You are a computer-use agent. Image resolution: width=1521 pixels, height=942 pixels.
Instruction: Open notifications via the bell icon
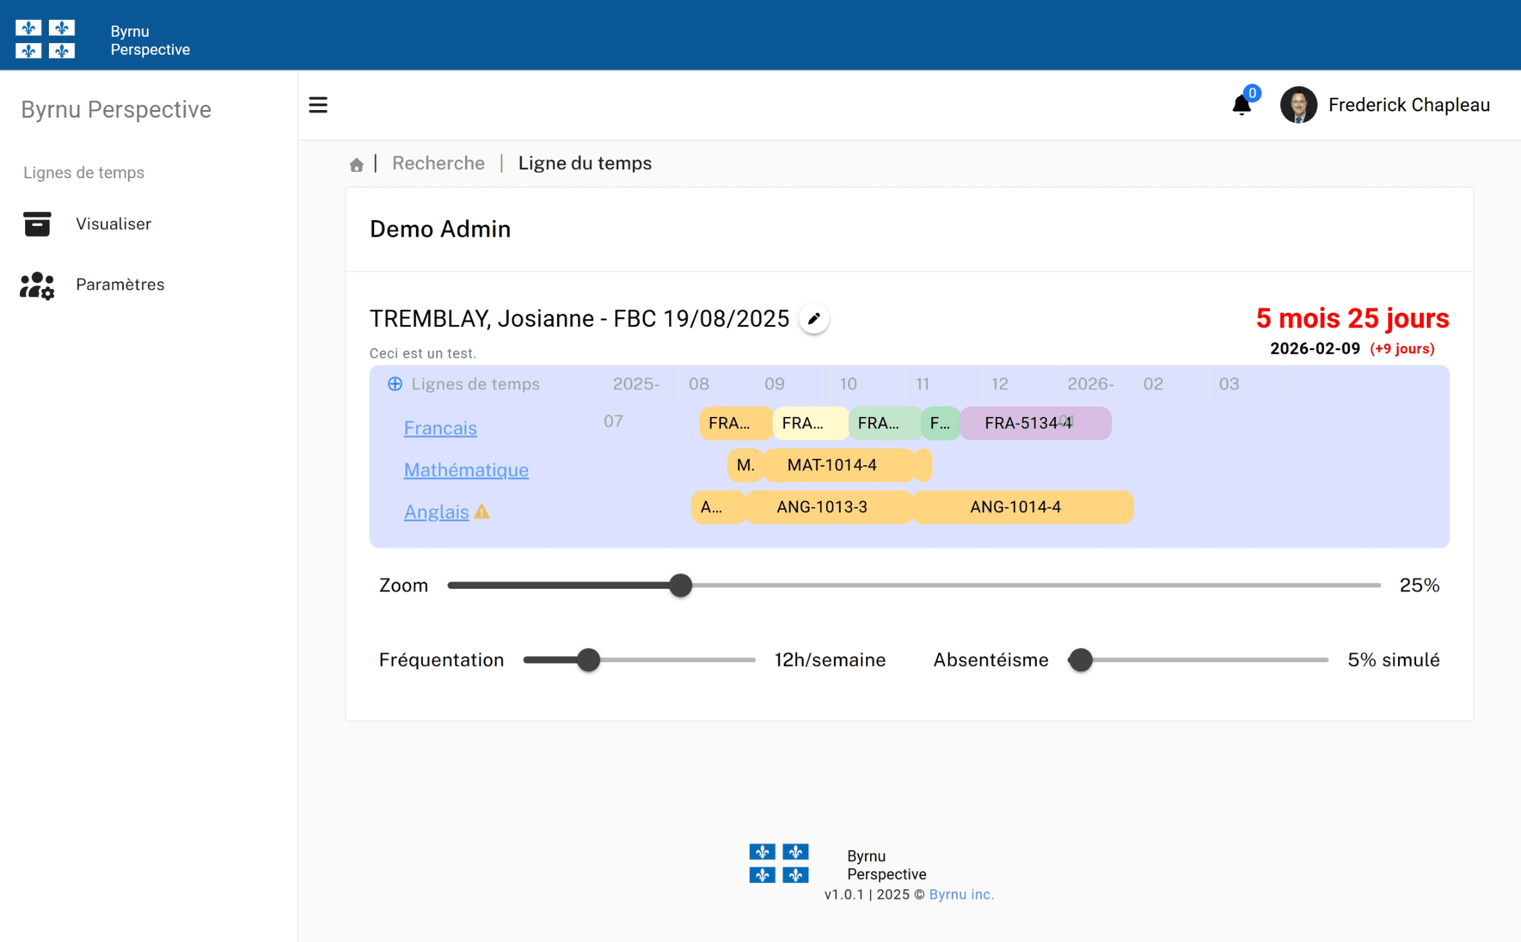pyautogui.click(x=1240, y=105)
